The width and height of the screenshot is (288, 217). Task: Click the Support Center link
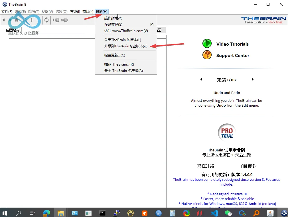tap(233, 56)
